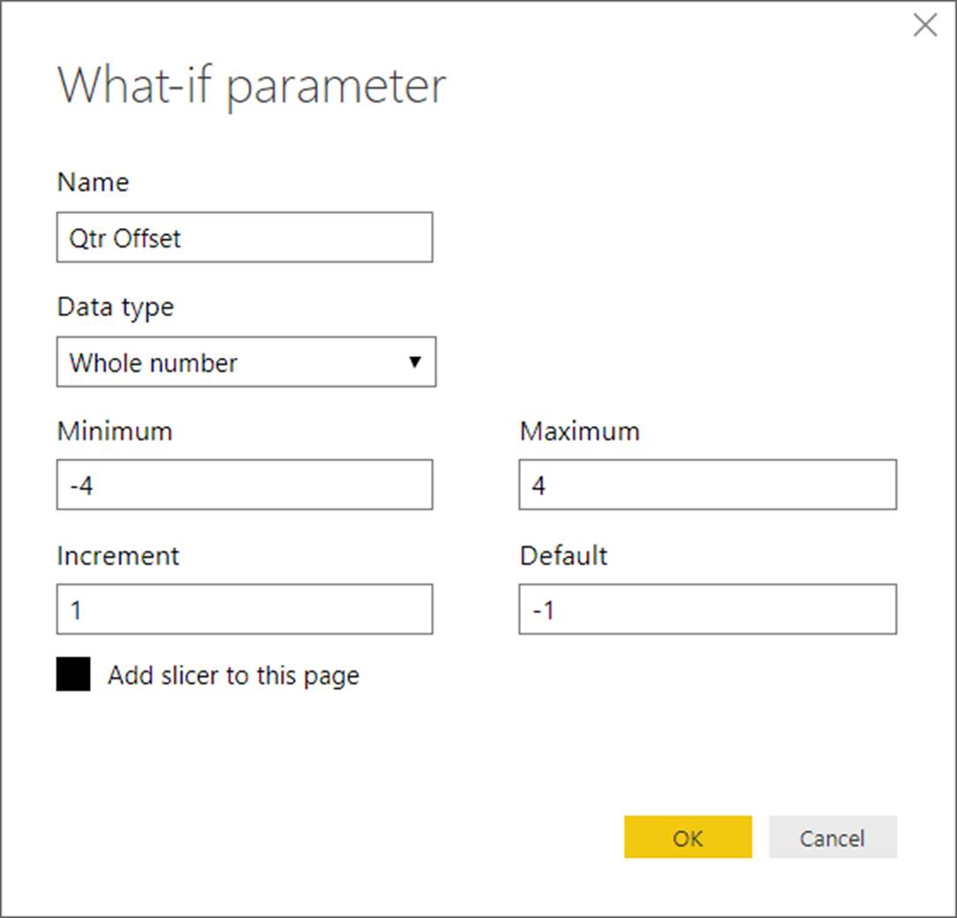
Task: Click the Minimum value field showing -4
Action: tap(245, 485)
